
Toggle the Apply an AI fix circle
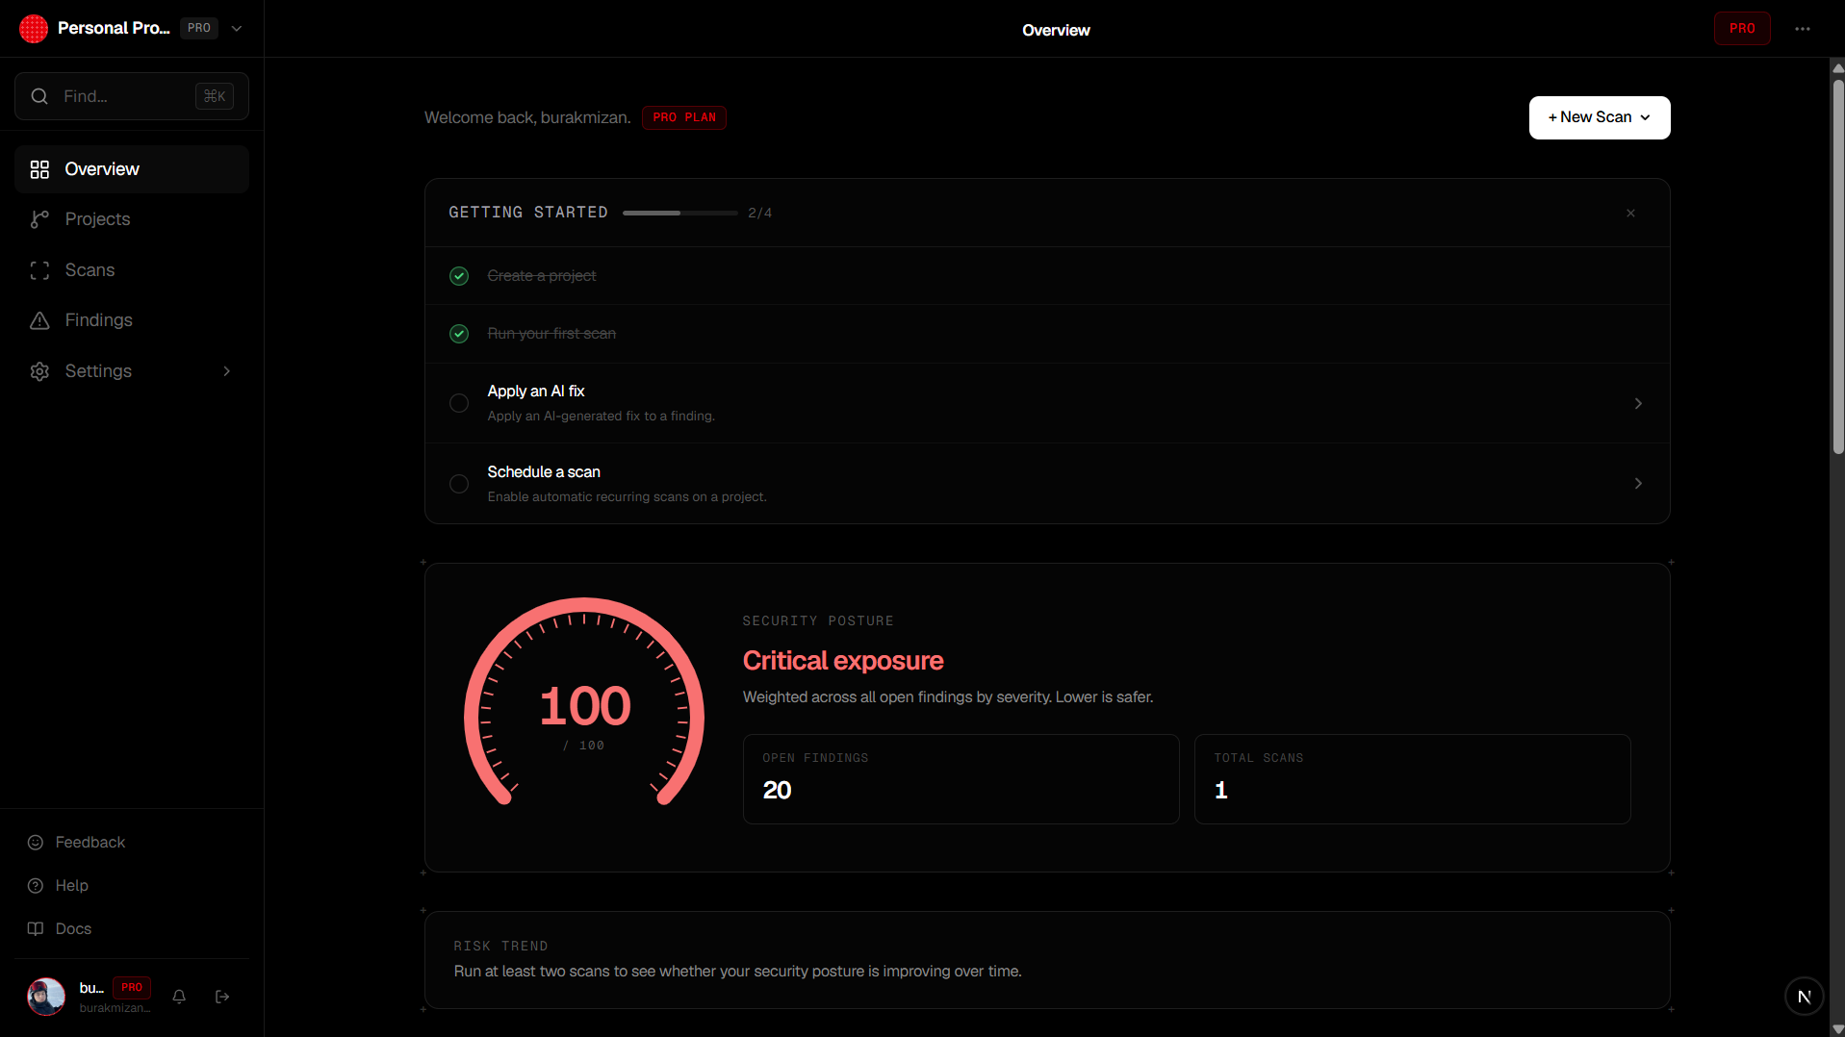tap(459, 403)
